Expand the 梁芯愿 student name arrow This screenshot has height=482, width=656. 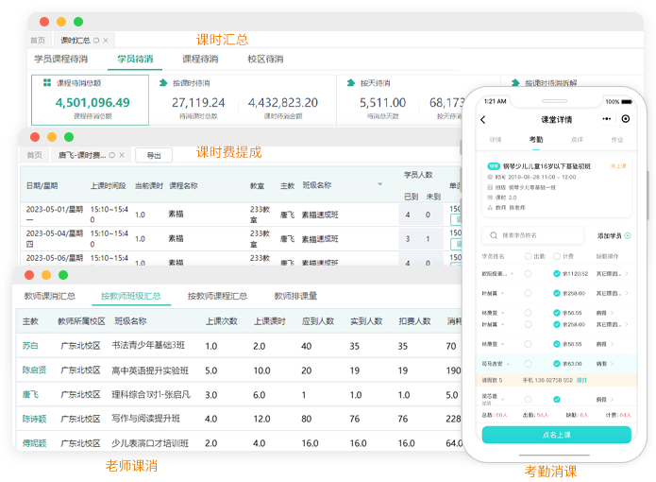click(502, 399)
